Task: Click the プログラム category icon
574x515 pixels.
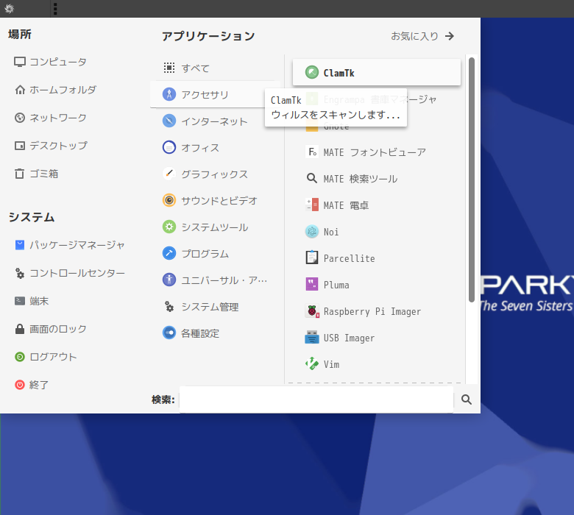Action: click(x=169, y=253)
